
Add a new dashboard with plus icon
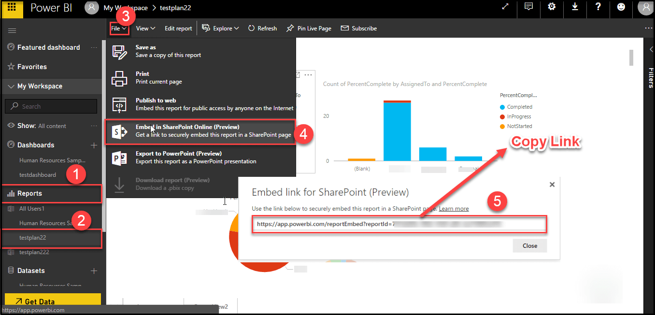94,145
